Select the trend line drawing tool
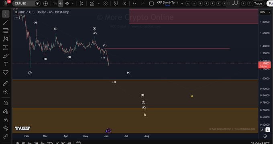 [x=6, y=22]
